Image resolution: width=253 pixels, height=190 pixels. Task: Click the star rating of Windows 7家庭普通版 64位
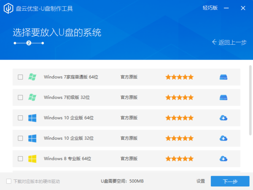click(x=180, y=77)
